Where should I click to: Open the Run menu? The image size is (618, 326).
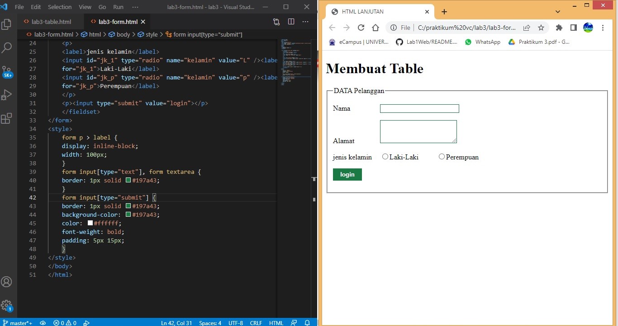118,7
